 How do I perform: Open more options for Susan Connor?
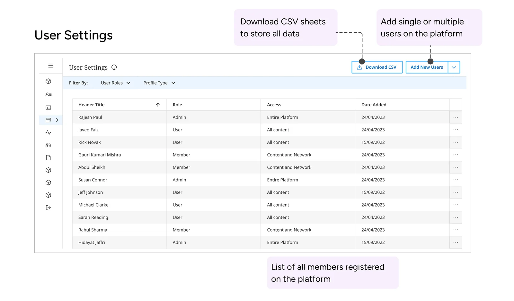(456, 180)
